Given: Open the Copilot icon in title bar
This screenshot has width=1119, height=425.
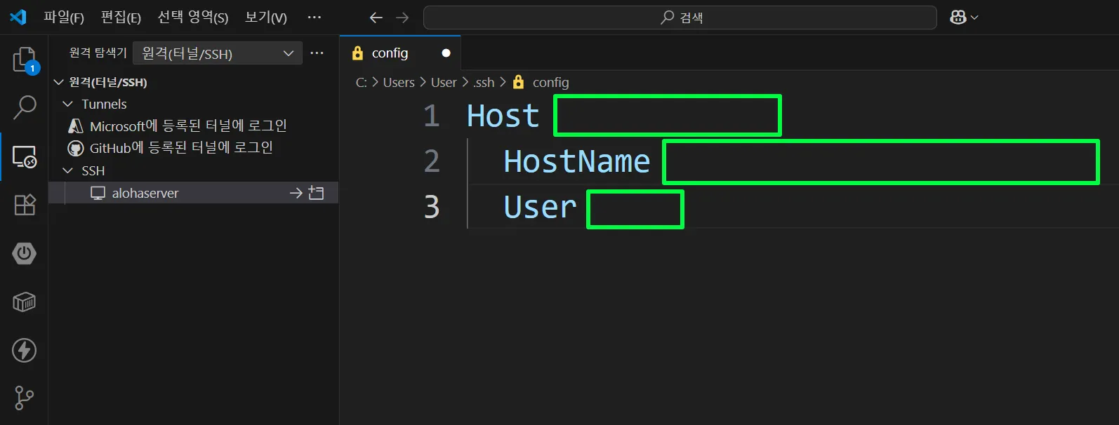Looking at the screenshot, I should [x=958, y=18].
